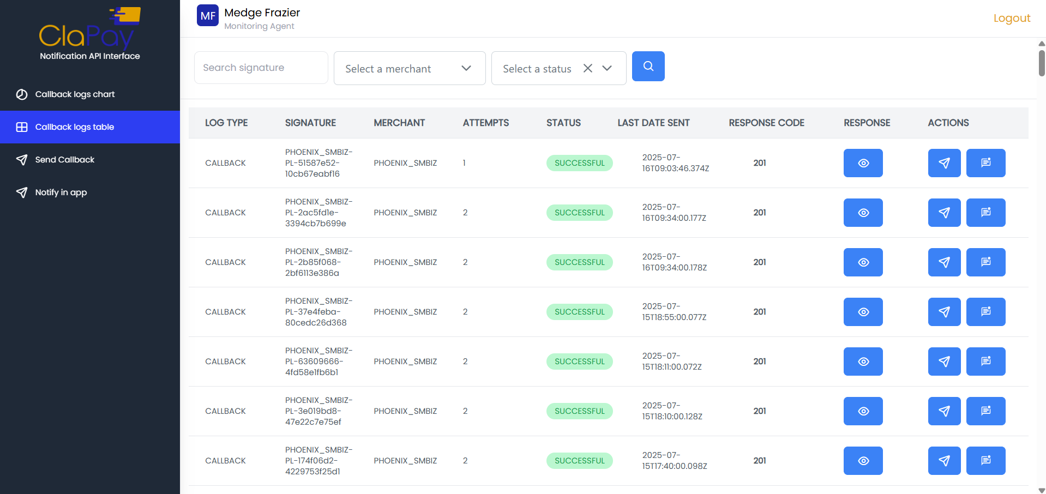Click the resend icon on PL-37e4feba row
1046x494 pixels.
[944, 311]
